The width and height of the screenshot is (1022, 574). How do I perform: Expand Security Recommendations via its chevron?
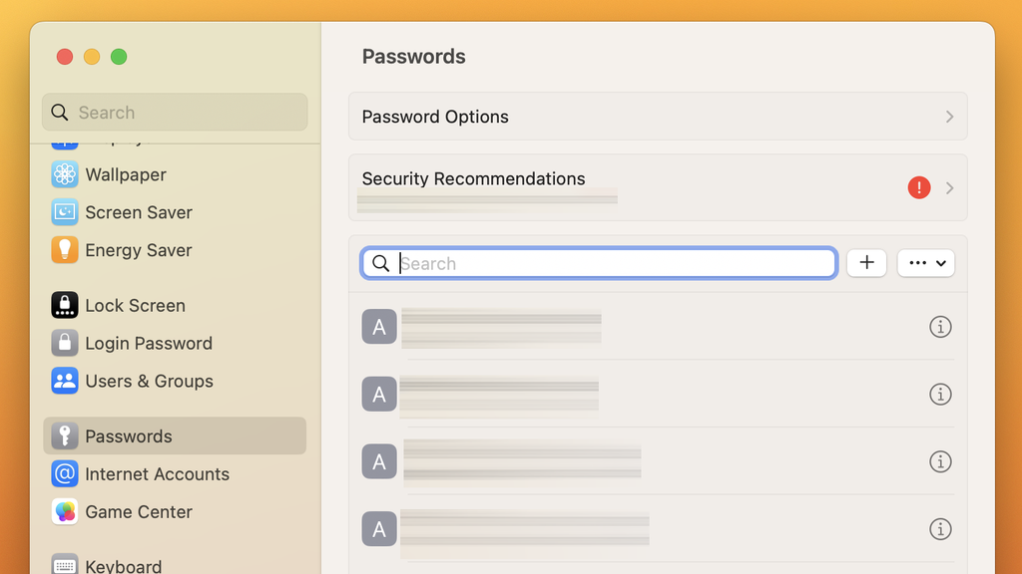[949, 187]
